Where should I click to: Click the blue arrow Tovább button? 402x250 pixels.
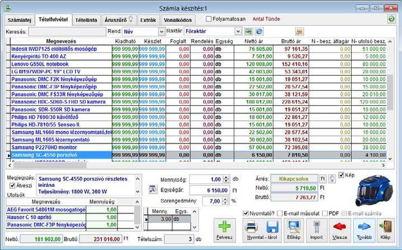point(364,230)
